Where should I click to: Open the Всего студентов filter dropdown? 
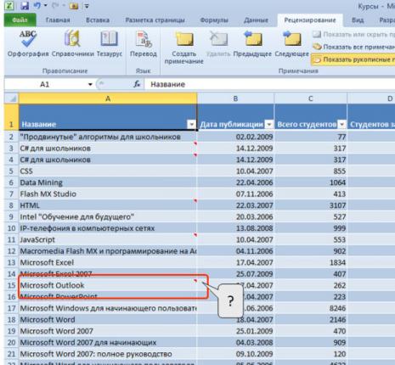[342, 124]
